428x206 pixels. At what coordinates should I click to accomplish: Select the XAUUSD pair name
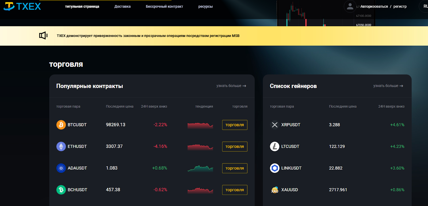tap(289, 190)
